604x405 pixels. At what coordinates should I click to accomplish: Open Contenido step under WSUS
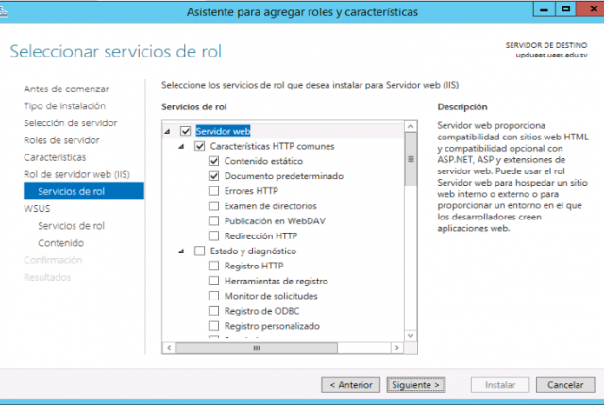click(x=60, y=243)
